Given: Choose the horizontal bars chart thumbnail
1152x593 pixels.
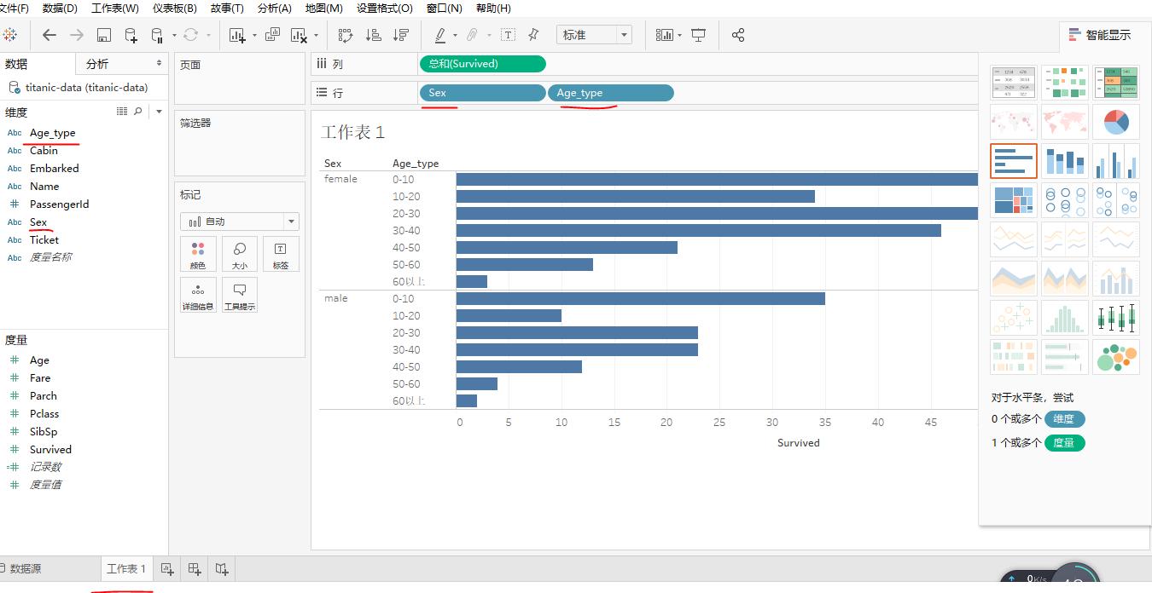Looking at the screenshot, I should [x=1014, y=161].
